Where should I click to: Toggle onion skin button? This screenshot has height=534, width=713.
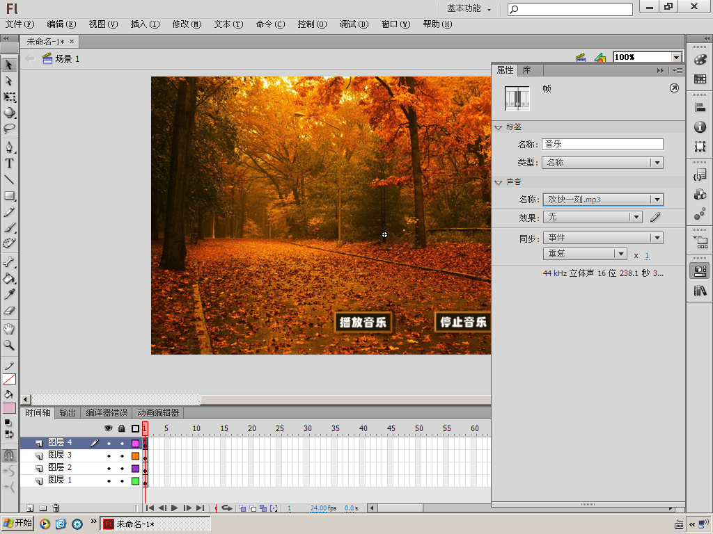(242, 508)
